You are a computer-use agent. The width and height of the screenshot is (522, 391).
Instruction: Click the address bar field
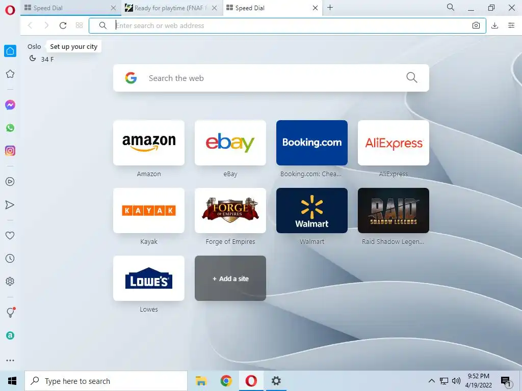click(x=288, y=25)
